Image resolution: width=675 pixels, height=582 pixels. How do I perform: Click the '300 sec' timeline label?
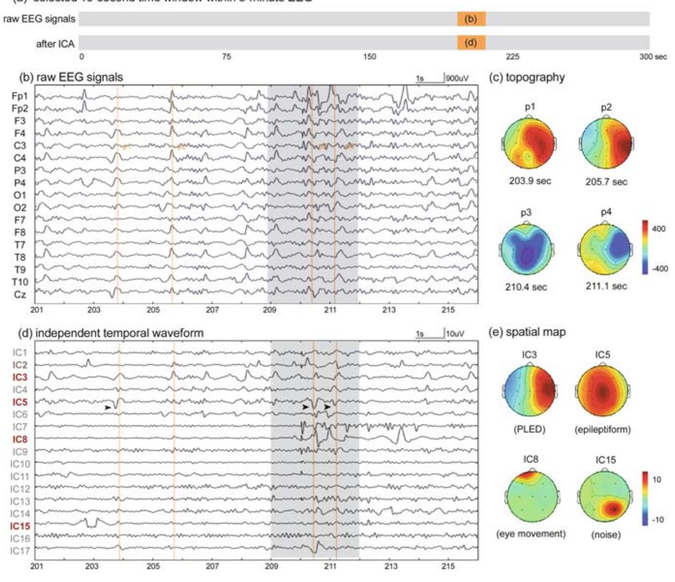click(x=653, y=57)
